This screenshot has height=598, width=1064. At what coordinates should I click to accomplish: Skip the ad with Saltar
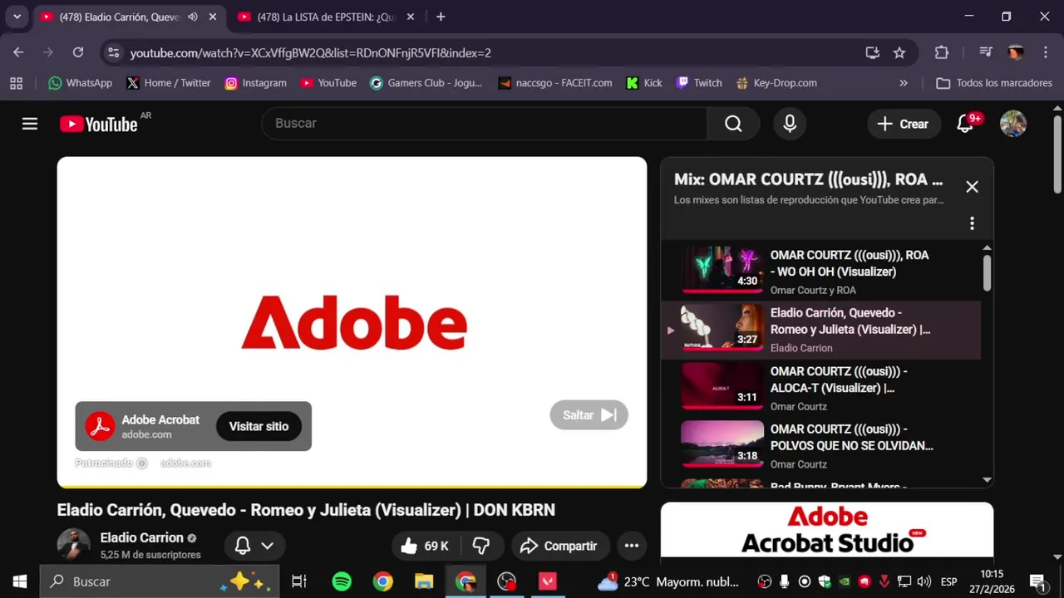[589, 415]
